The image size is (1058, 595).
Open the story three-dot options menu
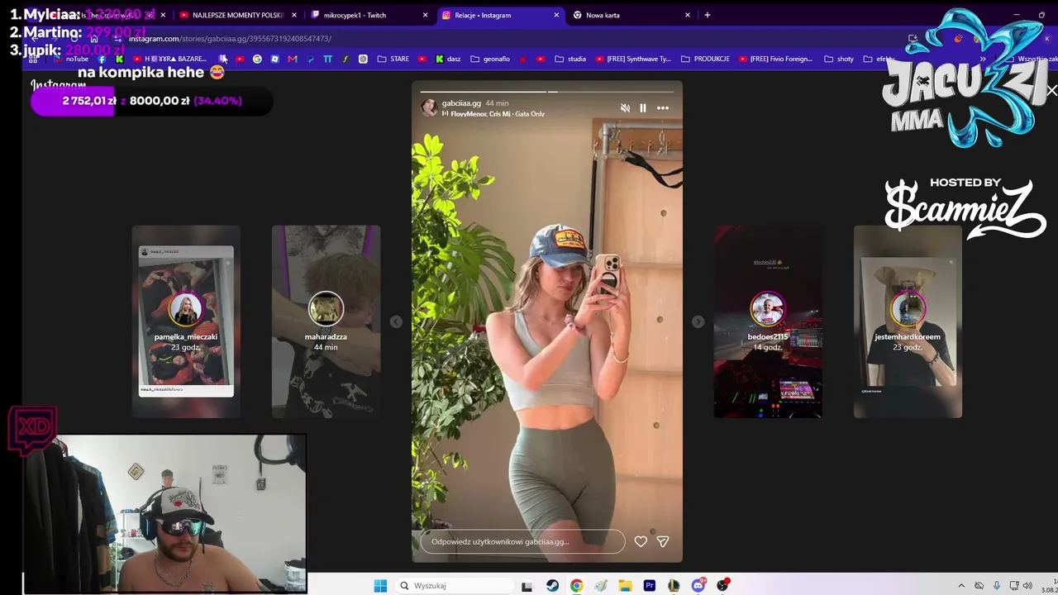(663, 108)
